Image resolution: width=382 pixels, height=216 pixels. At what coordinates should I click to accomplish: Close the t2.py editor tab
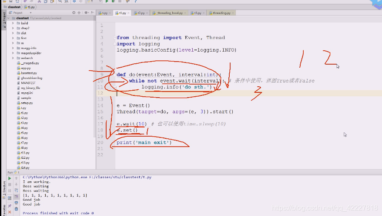[147, 13]
